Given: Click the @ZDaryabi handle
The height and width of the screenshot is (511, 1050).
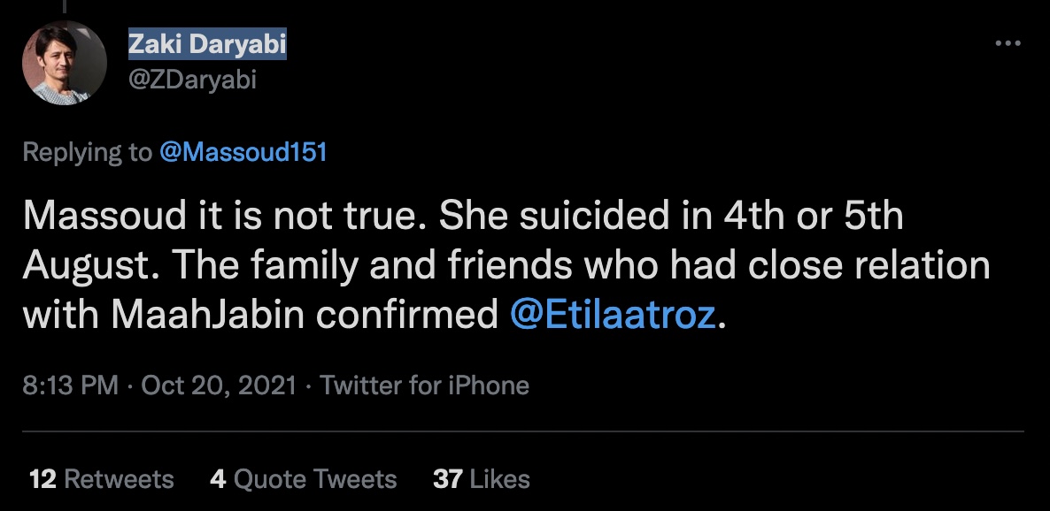Looking at the screenshot, I should [x=192, y=79].
